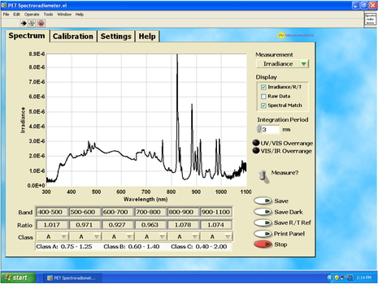378x293 pixels.
Task: Click the Integration Period value field
Action: [x=271, y=130]
